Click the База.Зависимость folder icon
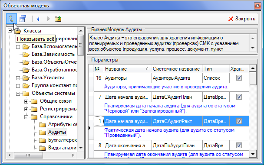Image resolution: width=264 pixels, height=165 pixels. tap(26, 55)
